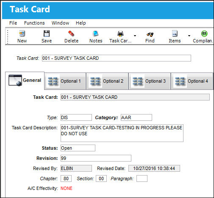Click the Find binoculars icon

point(150,34)
